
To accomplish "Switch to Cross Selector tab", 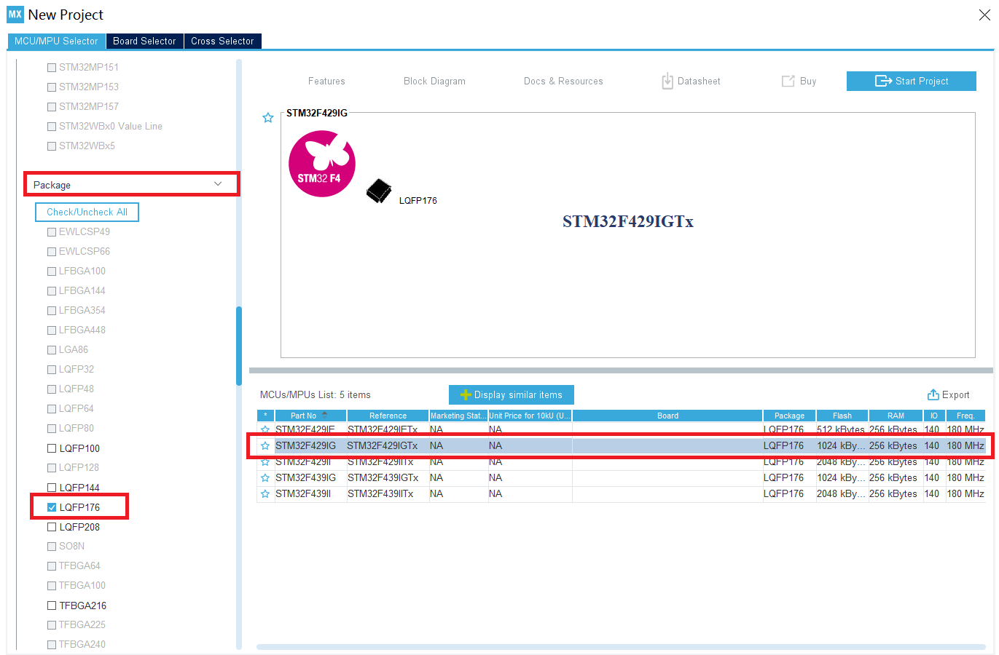I will (222, 41).
